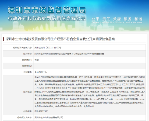149x121 pixels.
Task: Click the 公平 Fairness slogan
Action: tap(95, 20)
